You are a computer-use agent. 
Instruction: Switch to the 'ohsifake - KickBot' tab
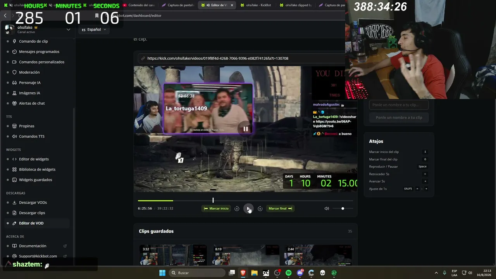click(255, 5)
